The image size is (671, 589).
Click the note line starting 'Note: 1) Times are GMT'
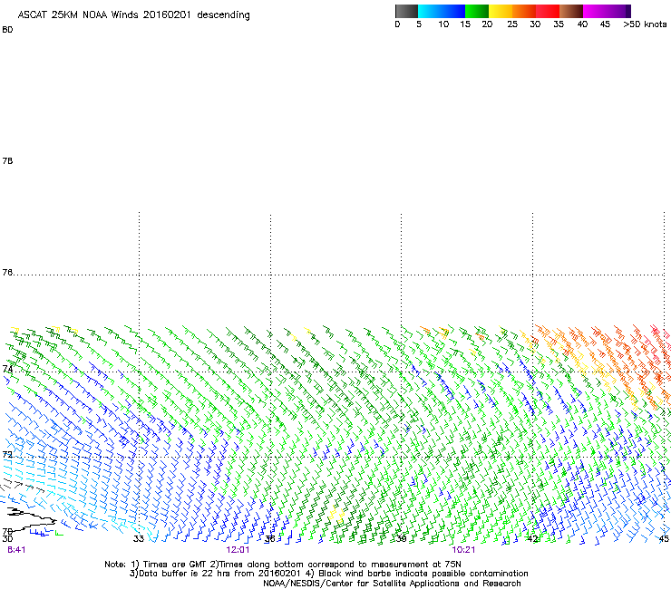pos(283,565)
